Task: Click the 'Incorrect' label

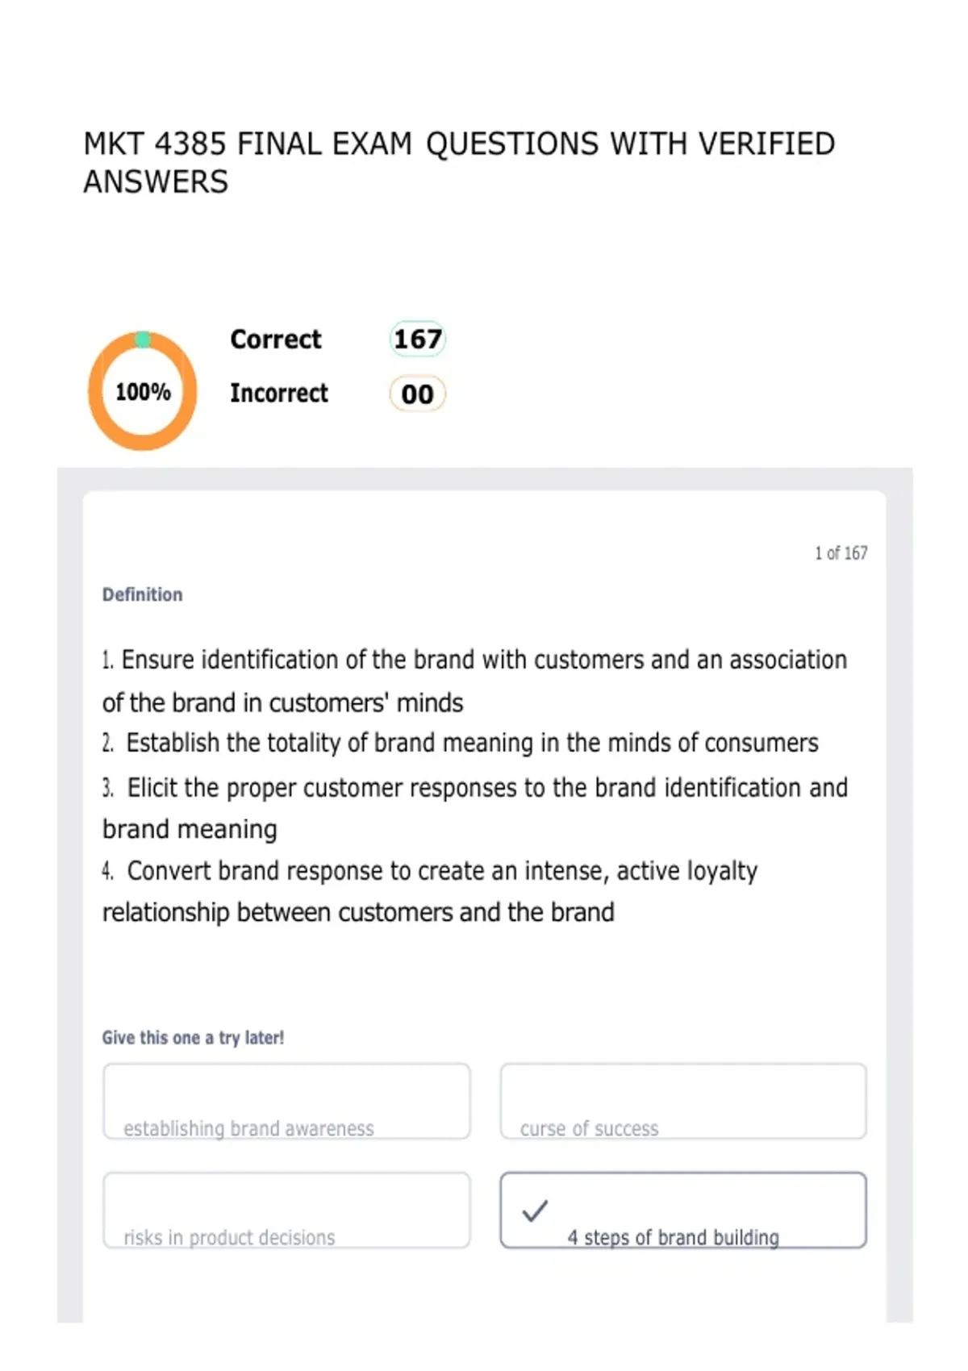Action: [279, 393]
